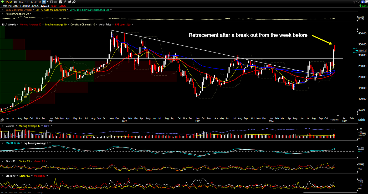Open the blue S dropdown icon

click(x=363, y=2)
